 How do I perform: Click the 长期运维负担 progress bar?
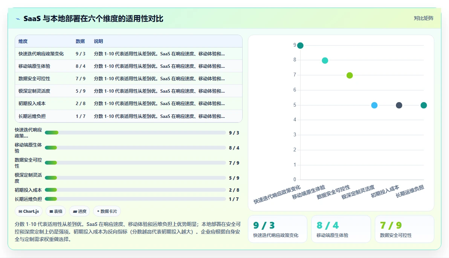[x=135, y=199]
